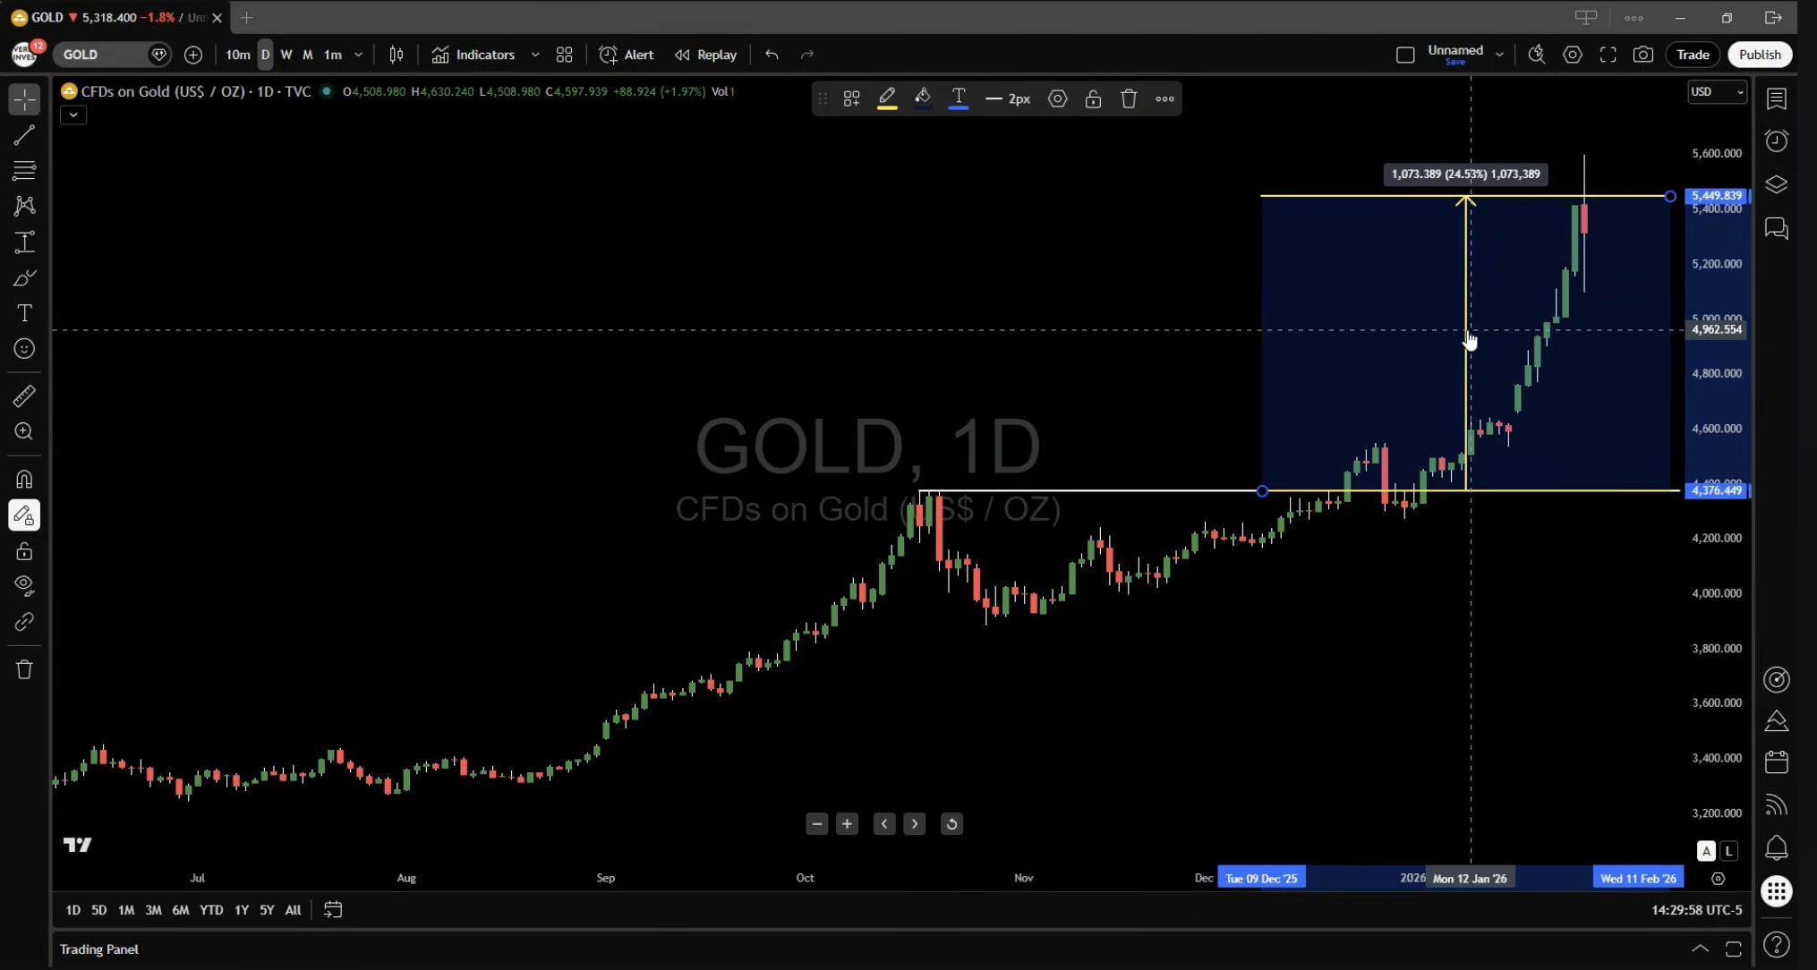
Task: Select the 1Y date range
Action: click(241, 910)
